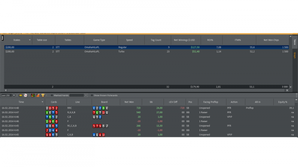Click the playing cards hand replayer icon
The width and height of the screenshot is (298, 167).
coord(26,95)
